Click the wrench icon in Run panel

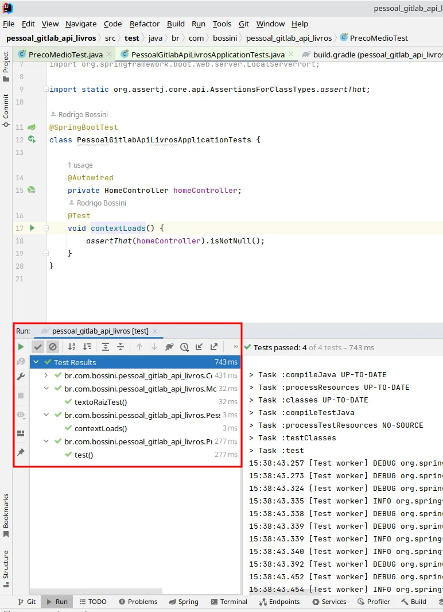[x=21, y=377]
